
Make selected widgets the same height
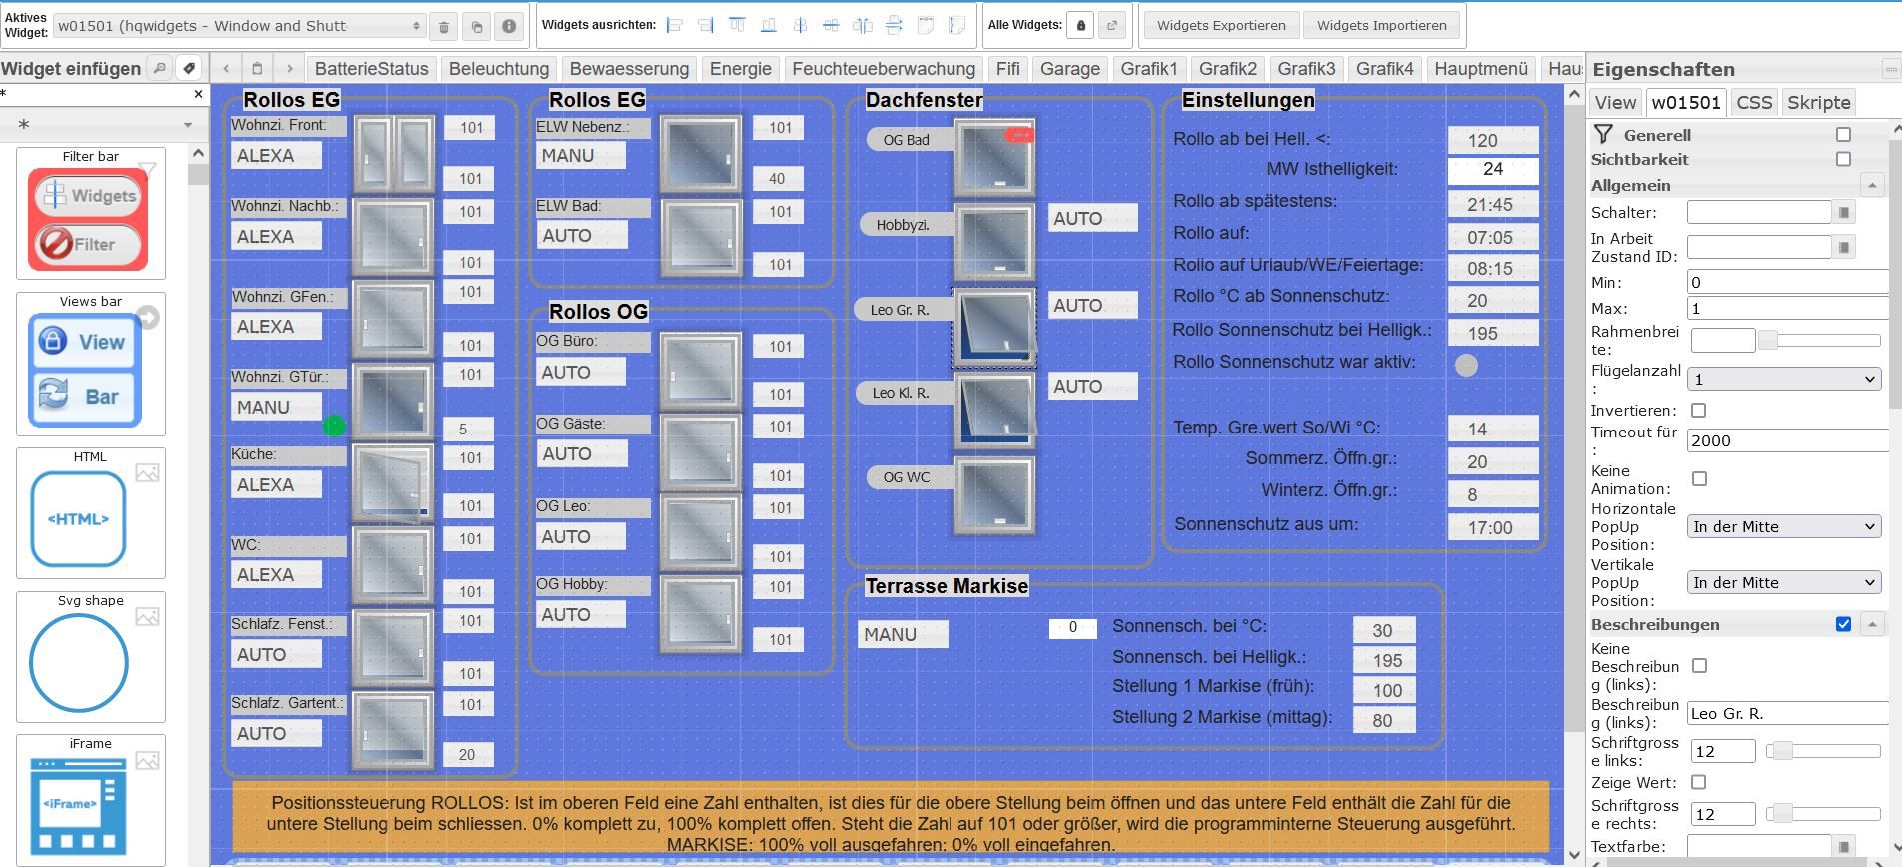click(x=956, y=25)
